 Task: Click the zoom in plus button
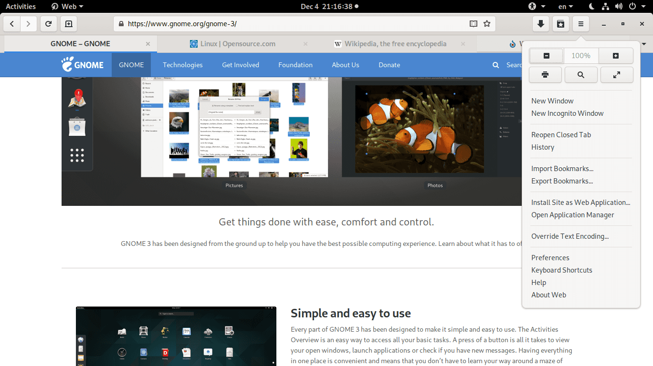[616, 56]
